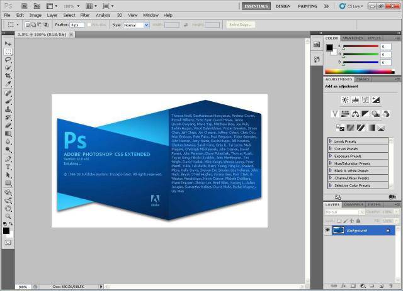The height and width of the screenshot is (291, 403).
Task: Switch to the Channels tab
Action: pos(353,204)
